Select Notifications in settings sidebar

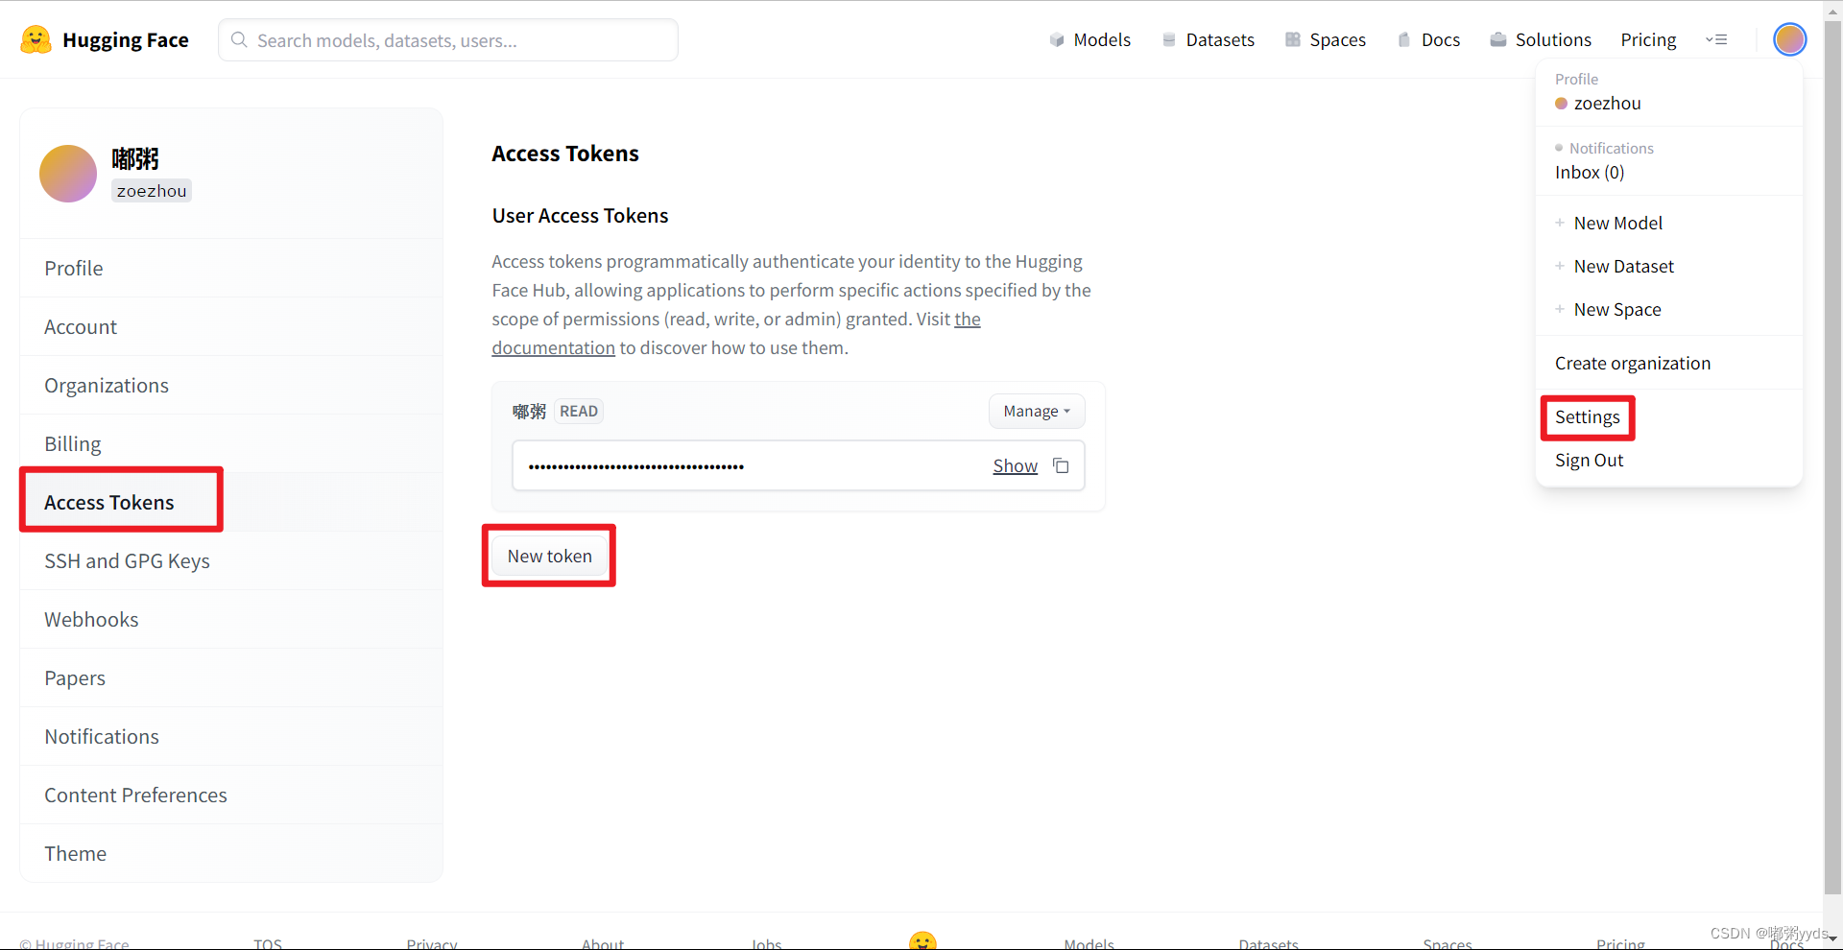[x=231, y=736]
